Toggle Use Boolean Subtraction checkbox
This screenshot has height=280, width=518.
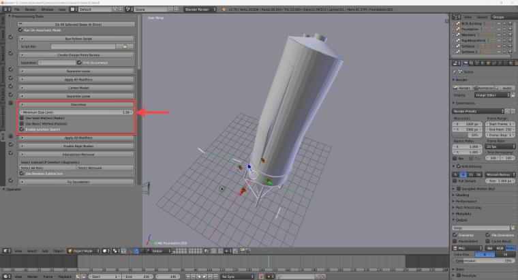[22, 173]
